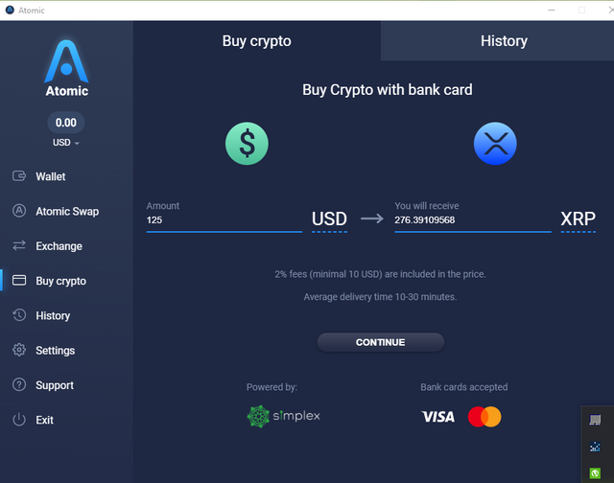614x483 pixels.
Task: Click the Settings gear icon
Action: pyautogui.click(x=19, y=350)
